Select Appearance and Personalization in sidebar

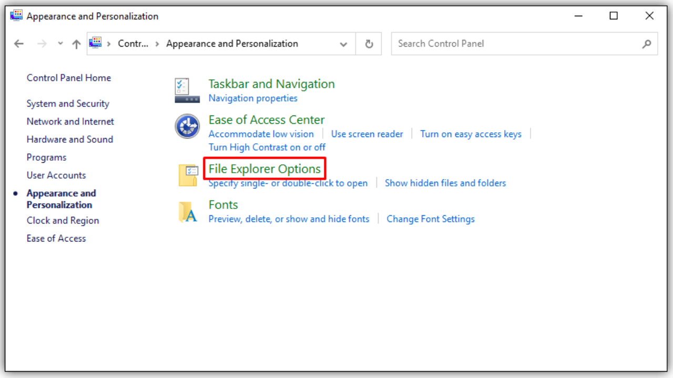pyautogui.click(x=61, y=198)
